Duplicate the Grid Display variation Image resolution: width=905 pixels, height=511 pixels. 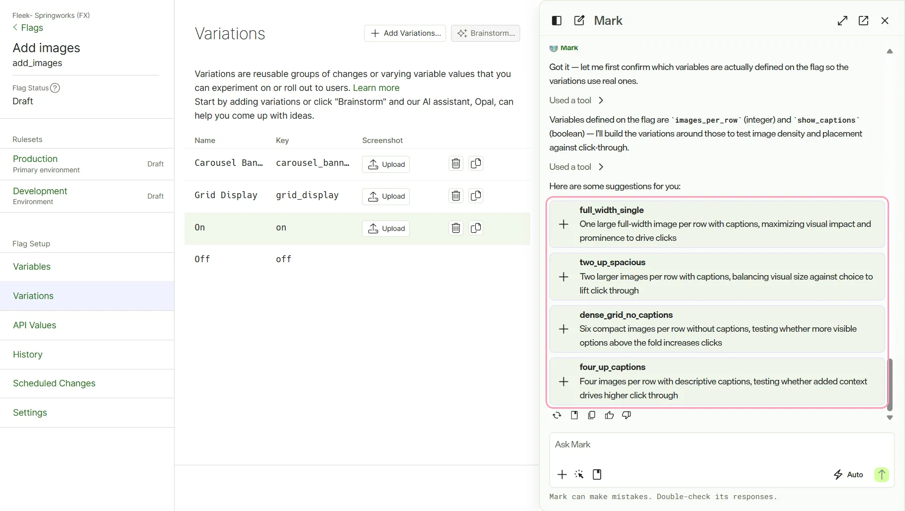point(476,196)
